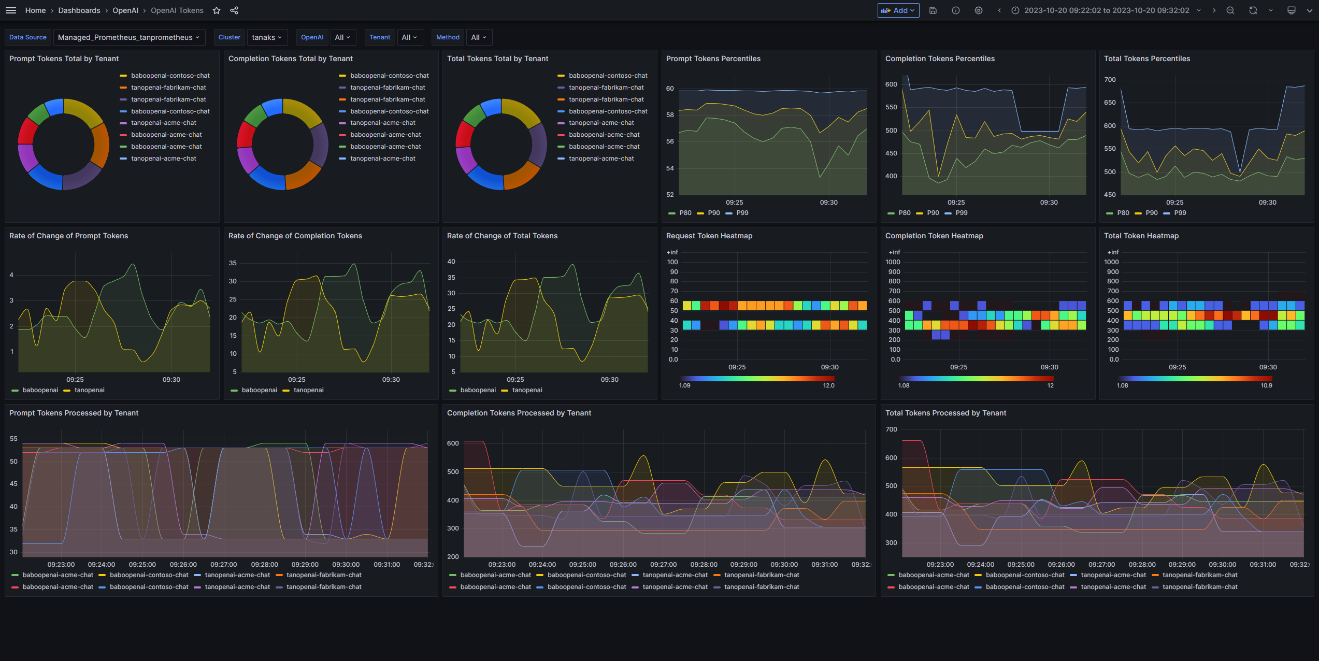Go to Dashboards breadcrumb
Viewport: 1319px width, 661px height.
tap(79, 10)
